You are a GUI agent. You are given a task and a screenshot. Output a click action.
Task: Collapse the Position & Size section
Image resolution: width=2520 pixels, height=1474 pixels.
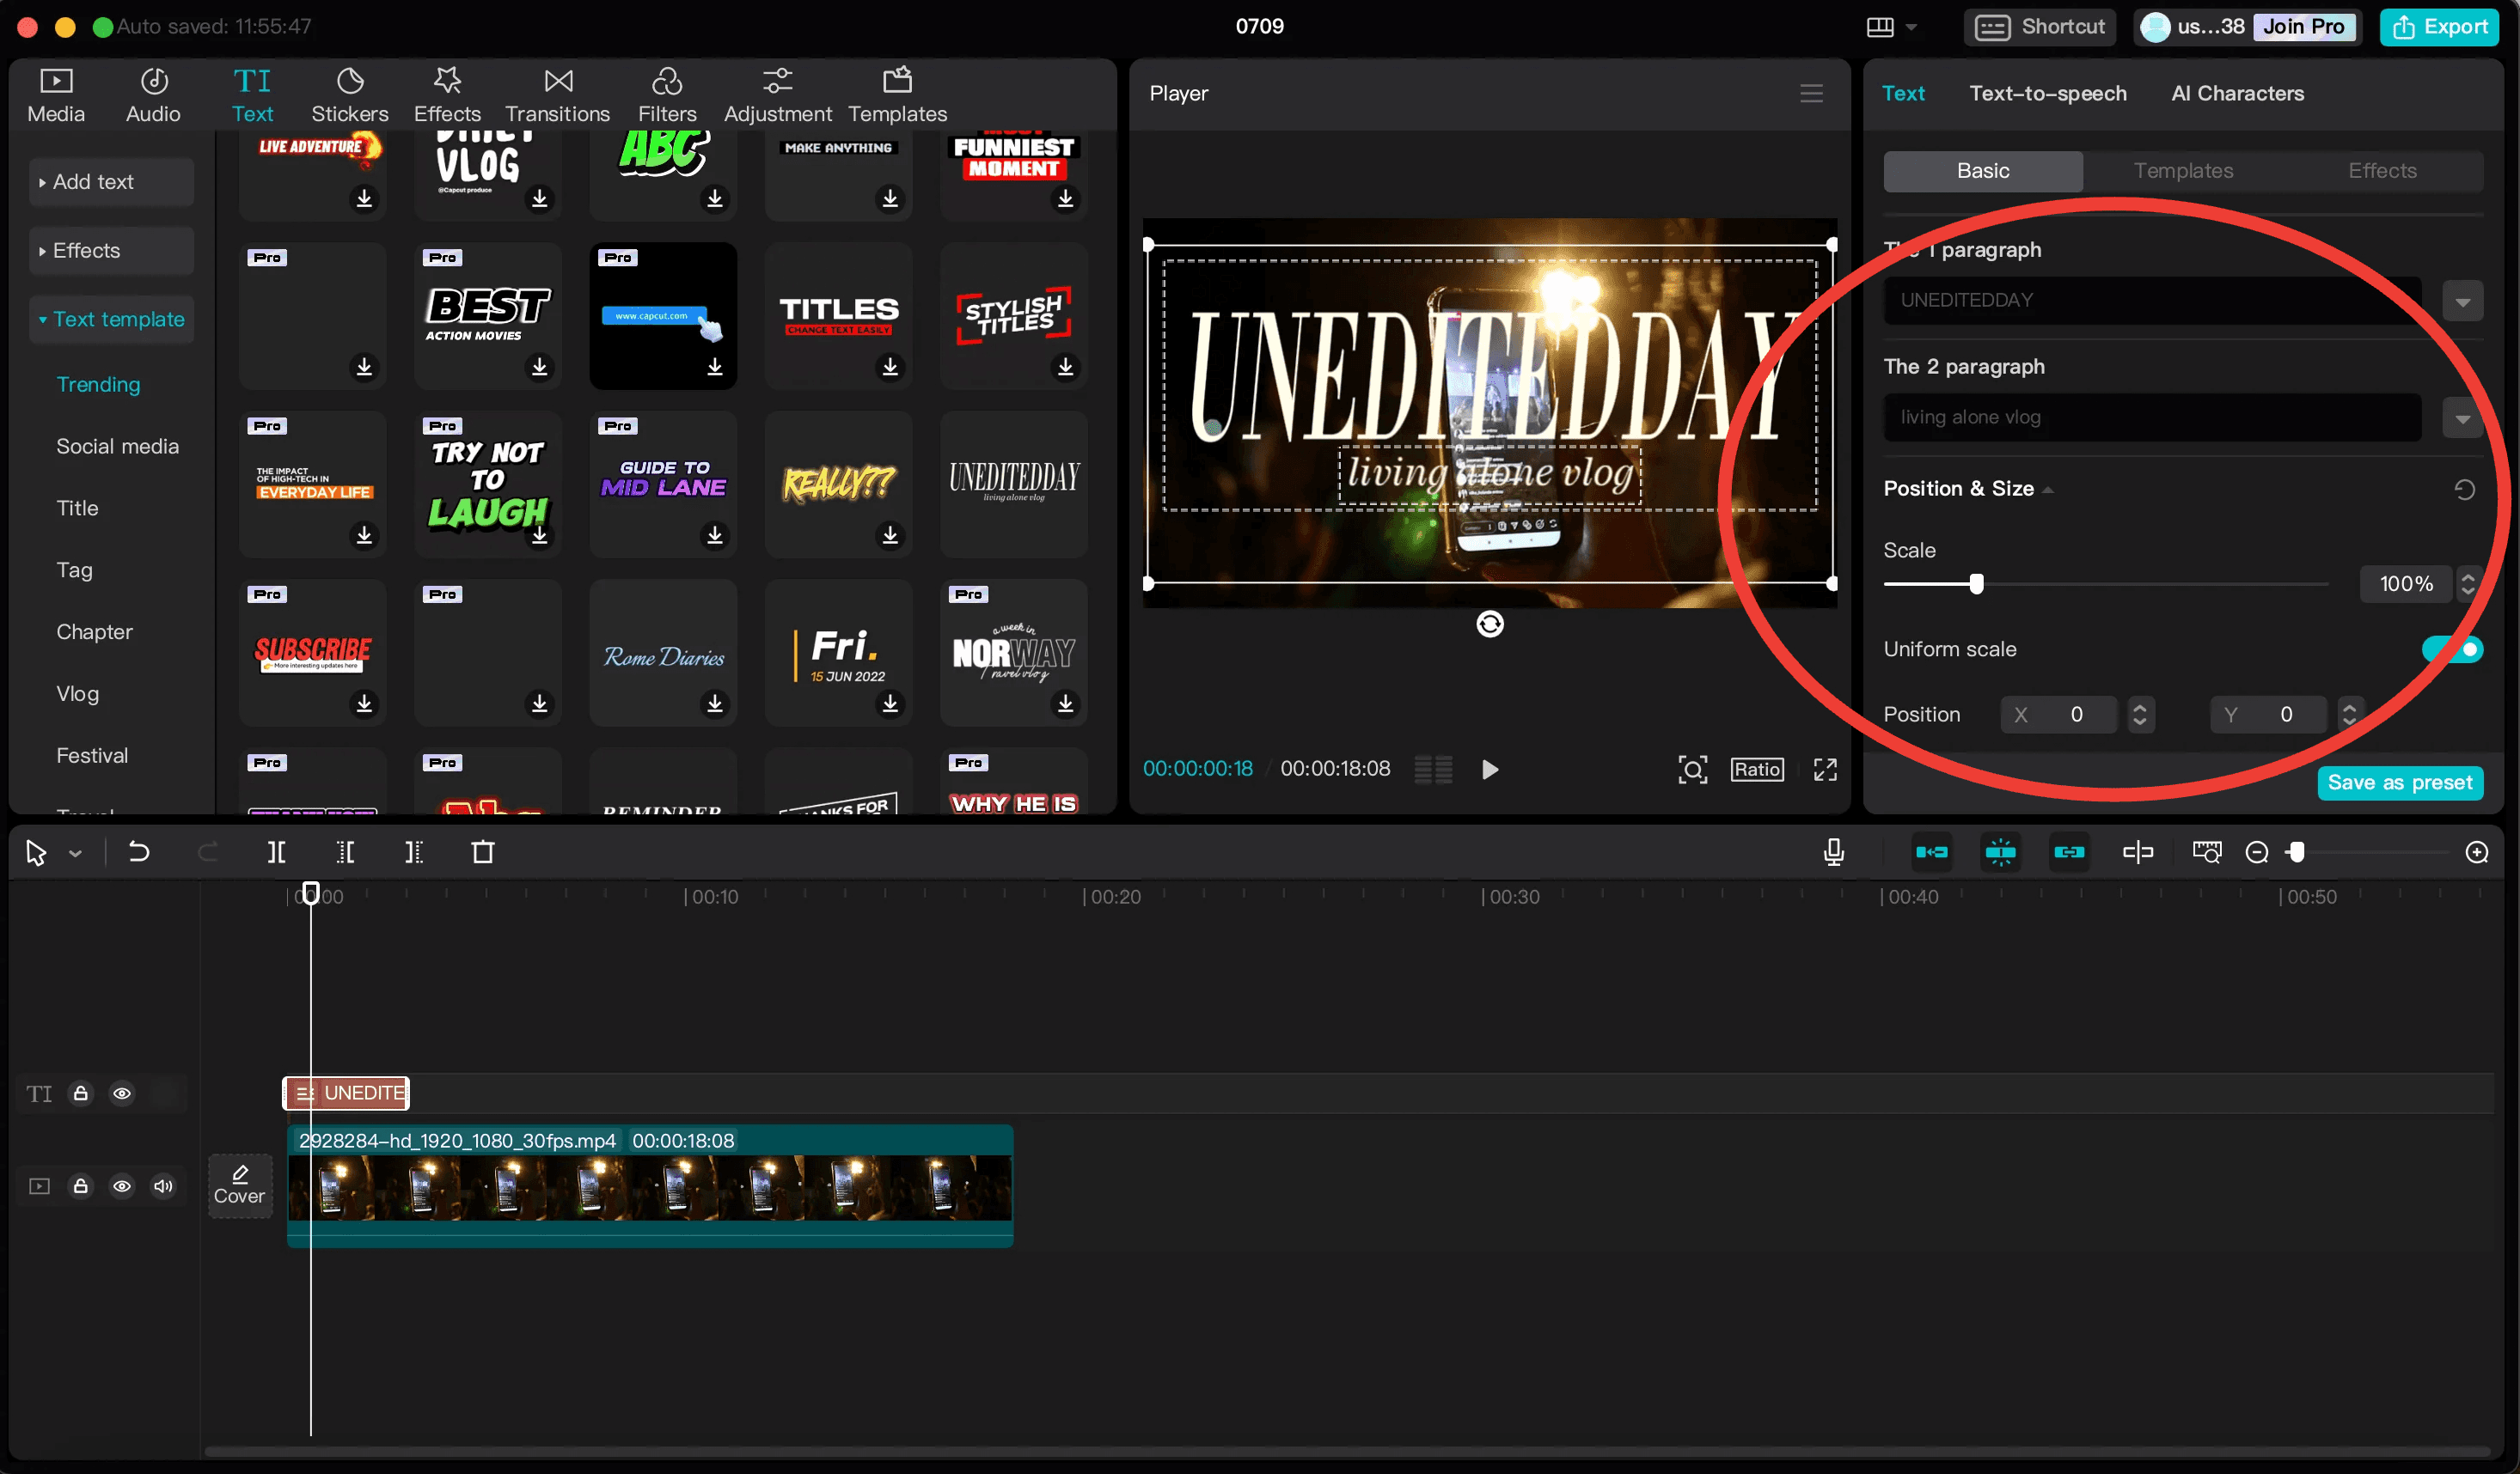(x=2047, y=490)
